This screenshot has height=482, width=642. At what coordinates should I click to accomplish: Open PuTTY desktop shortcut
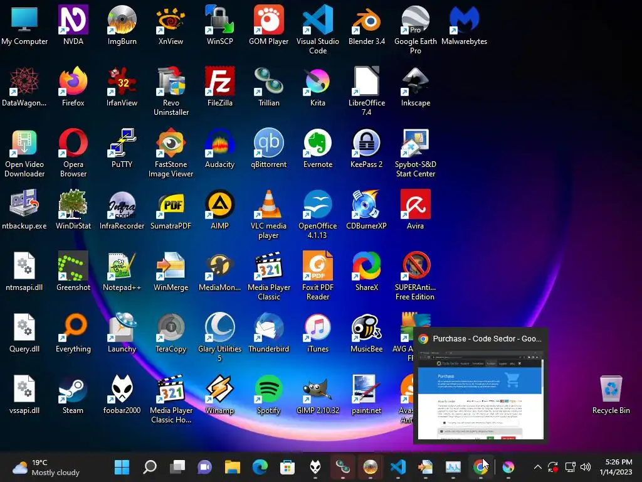[122, 148]
